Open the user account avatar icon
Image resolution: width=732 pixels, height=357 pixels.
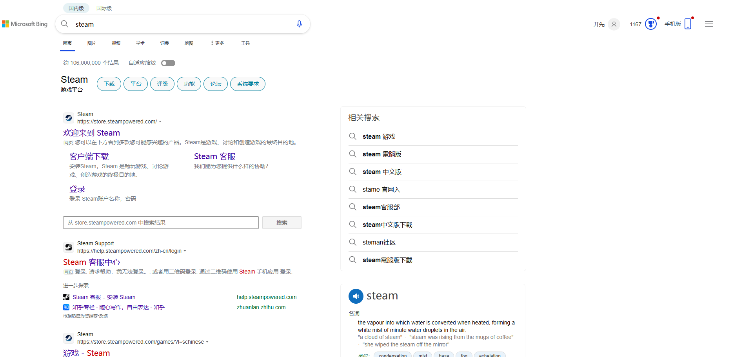614,24
